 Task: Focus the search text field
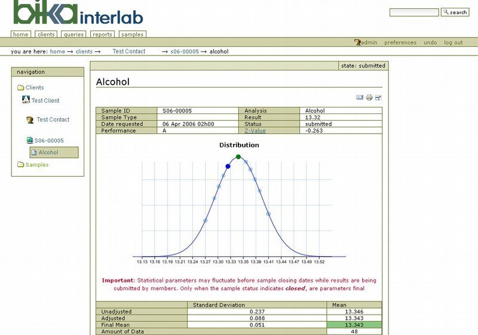[414, 13]
